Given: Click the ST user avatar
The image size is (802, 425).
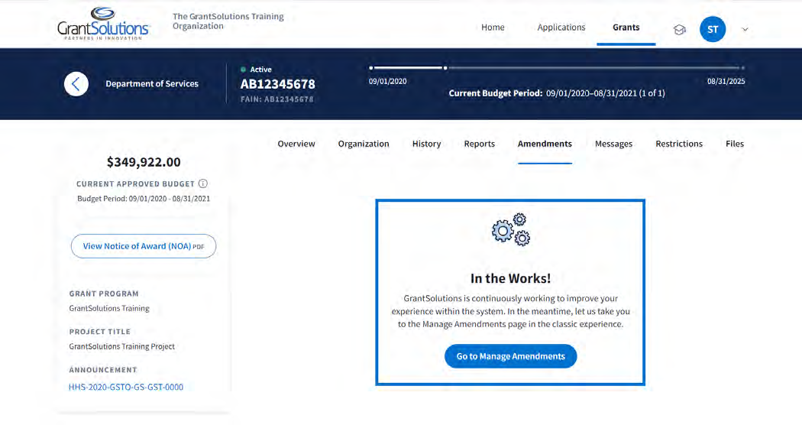Looking at the screenshot, I should click(x=712, y=29).
